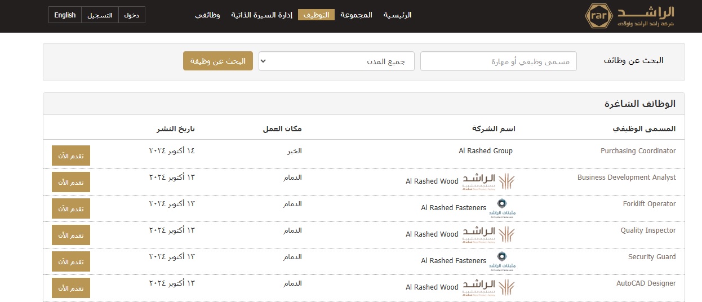Click the publish date in Security Guard row
The image size is (702, 302).
pos(172,257)
